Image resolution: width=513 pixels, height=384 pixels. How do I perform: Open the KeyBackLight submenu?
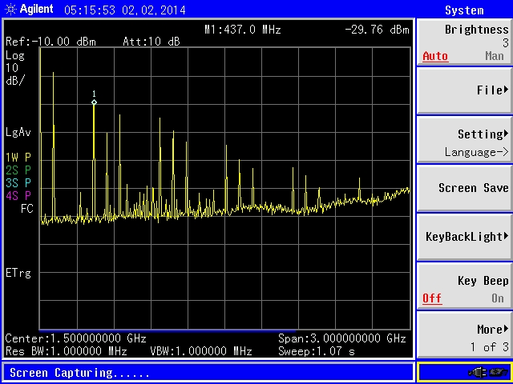(x=464, y=237)
